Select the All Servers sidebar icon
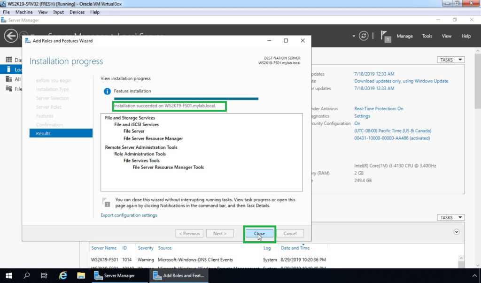Screen dimensions: 481x283 [x=9, y=79]
